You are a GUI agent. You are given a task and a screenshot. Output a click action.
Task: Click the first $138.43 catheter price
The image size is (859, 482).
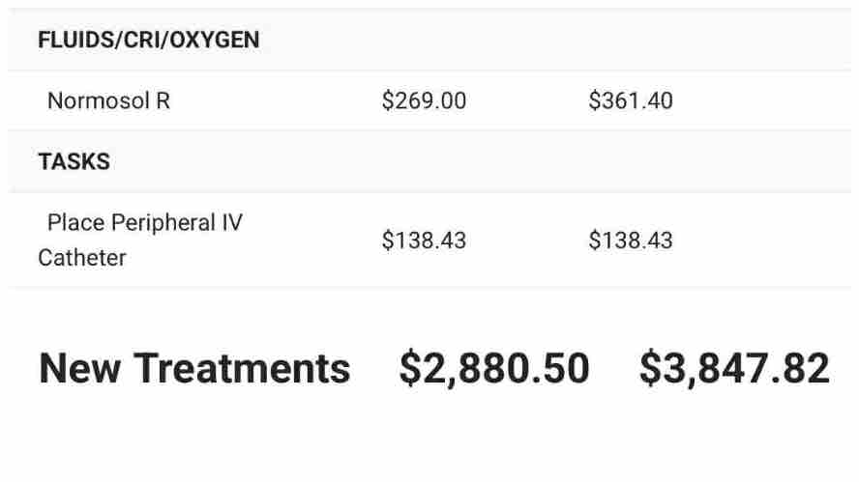pyautogui.click(x=424, y=241)
